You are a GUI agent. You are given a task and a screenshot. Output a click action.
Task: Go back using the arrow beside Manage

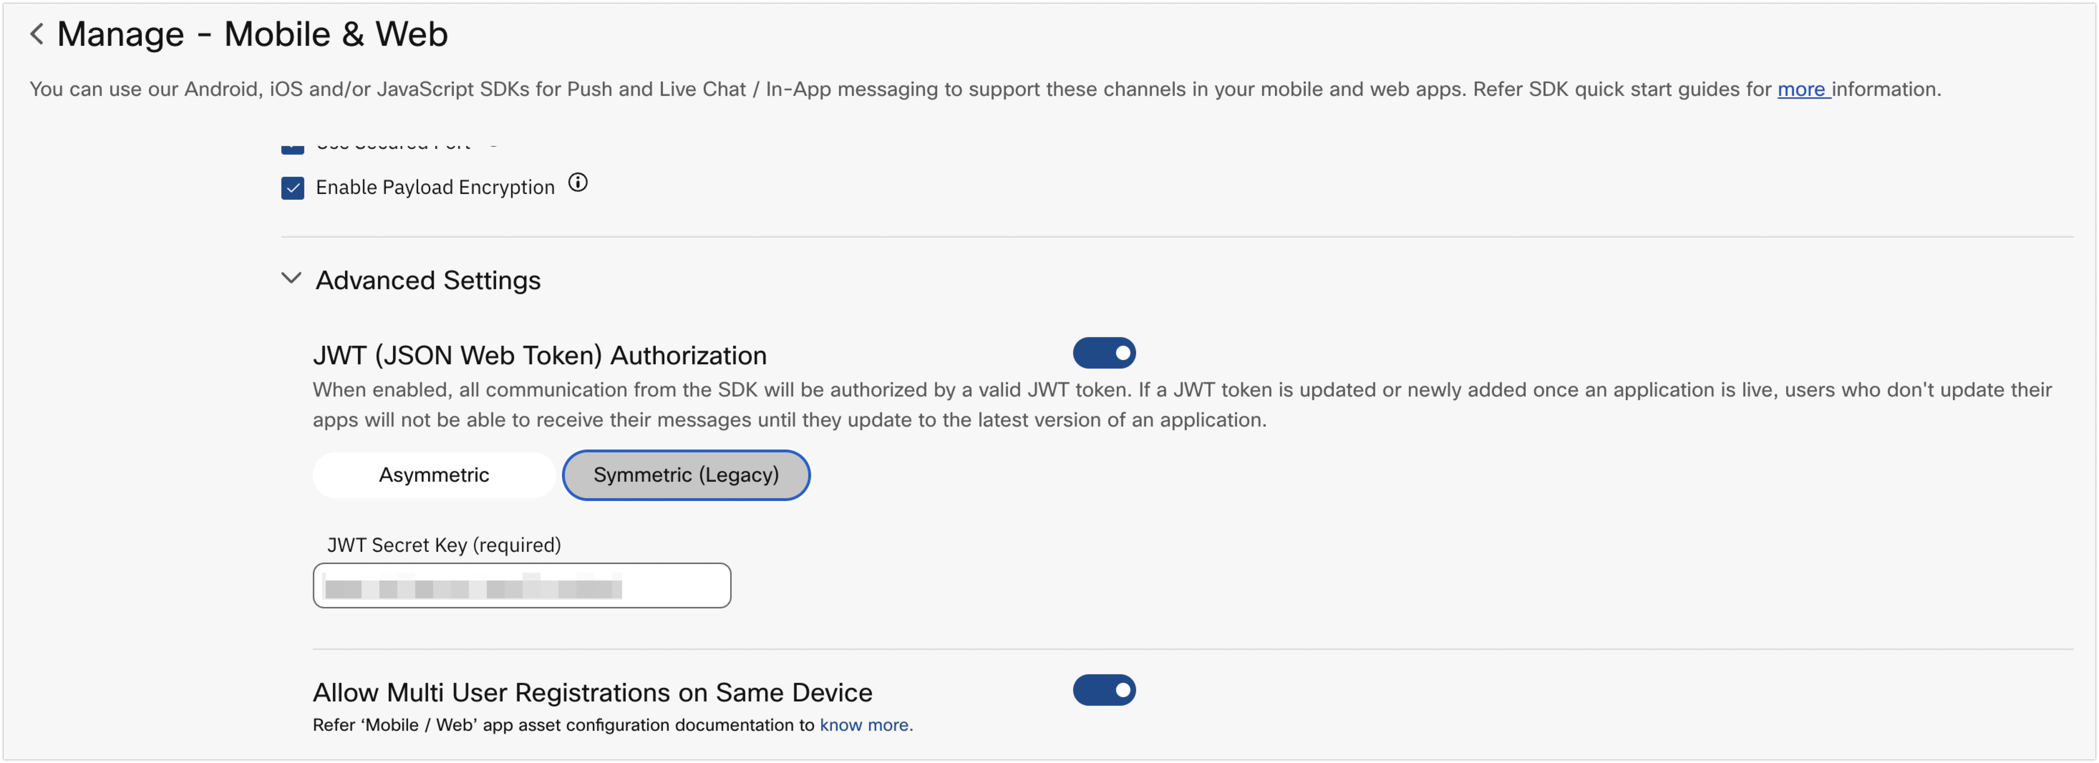coord(37,34)
